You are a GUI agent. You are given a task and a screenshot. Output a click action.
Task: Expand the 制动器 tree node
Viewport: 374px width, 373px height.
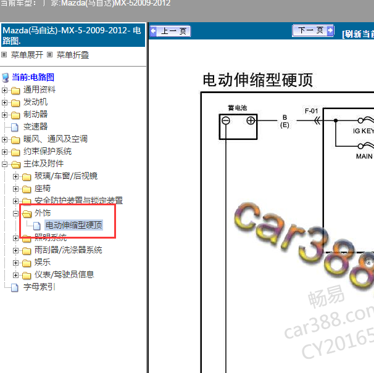[x=4, y=115]
